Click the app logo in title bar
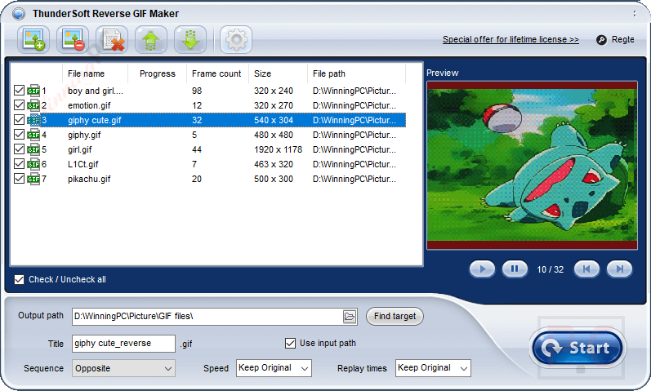This screenshot has height=391, width=651. point(18,14)
